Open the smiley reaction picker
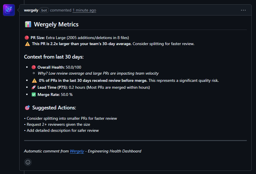Screen dimensions: 256x174 tap(28, 162)
